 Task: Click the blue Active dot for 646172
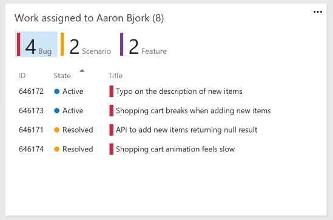click(x=56, y=92)
